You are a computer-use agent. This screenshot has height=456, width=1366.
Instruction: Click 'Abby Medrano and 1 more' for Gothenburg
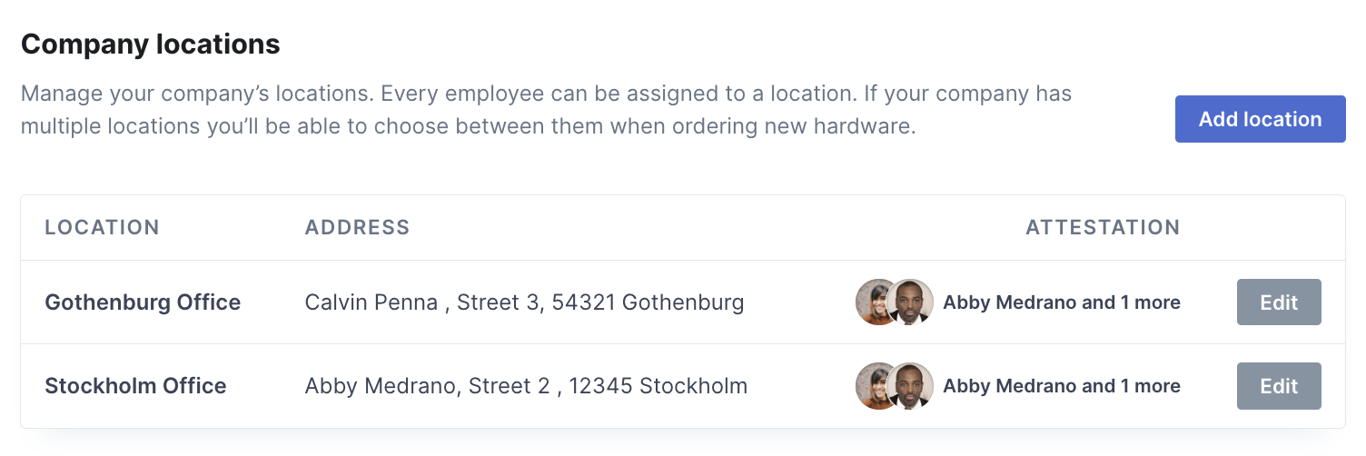coord(1062,302)
